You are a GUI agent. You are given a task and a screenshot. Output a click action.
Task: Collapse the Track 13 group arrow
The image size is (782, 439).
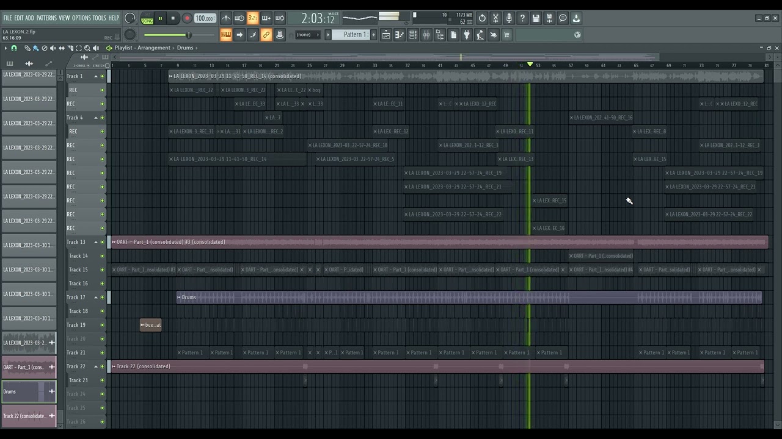[95, 242]
